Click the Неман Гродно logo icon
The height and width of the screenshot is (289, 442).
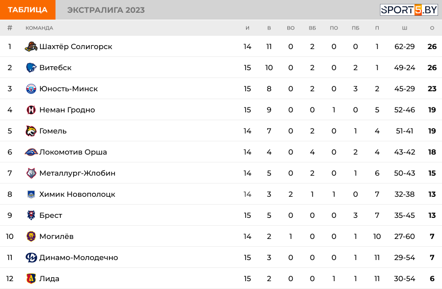pos(31,110)
